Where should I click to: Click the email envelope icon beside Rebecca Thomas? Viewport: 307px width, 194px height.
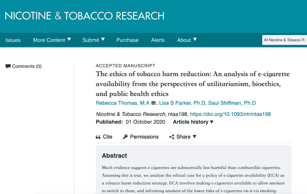153,103
